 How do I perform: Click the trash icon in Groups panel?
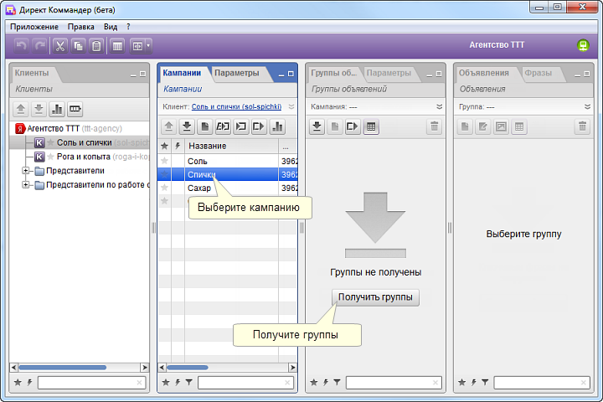click(x=434, y=126)
